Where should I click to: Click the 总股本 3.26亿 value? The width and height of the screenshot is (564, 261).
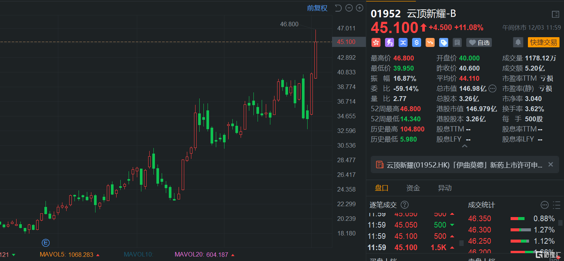(x=469, y=99)
